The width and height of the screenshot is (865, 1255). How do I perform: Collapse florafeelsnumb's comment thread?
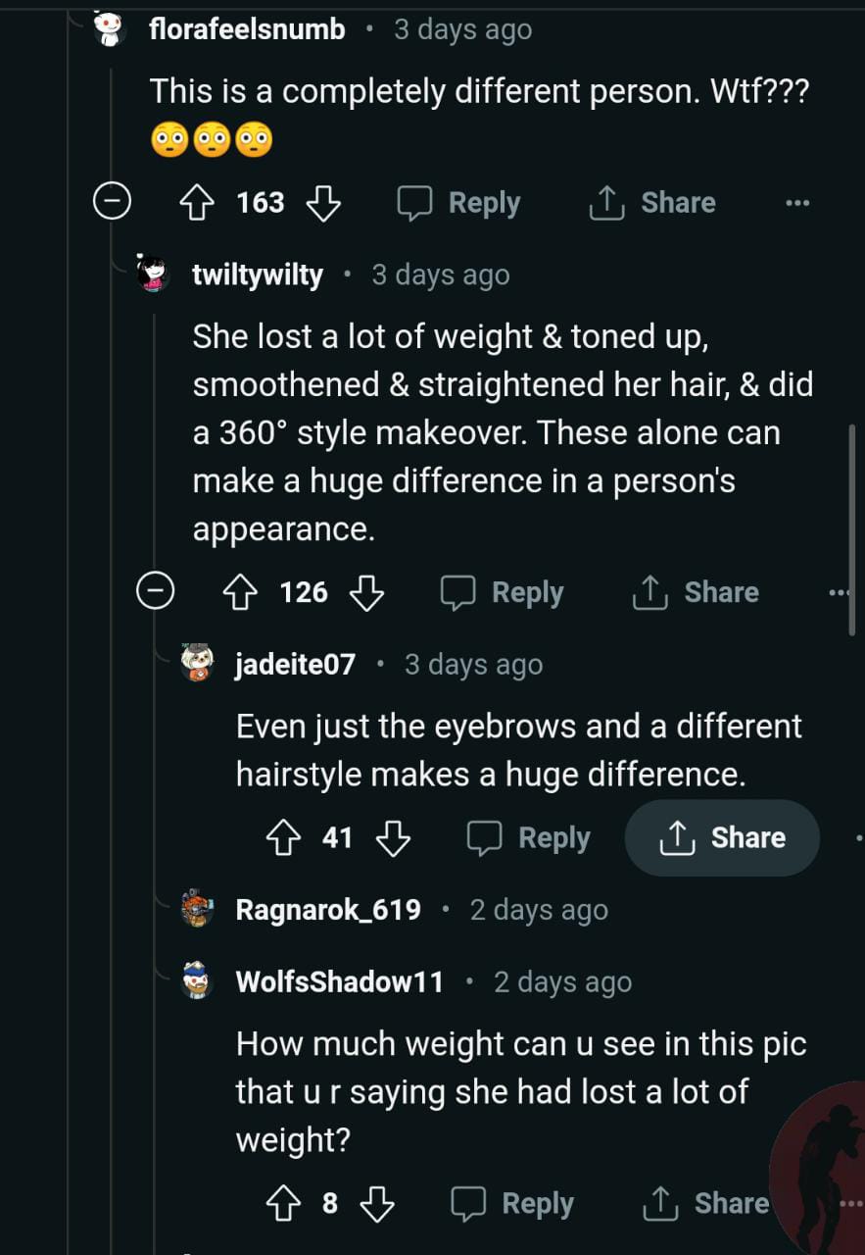pos(111,203)
